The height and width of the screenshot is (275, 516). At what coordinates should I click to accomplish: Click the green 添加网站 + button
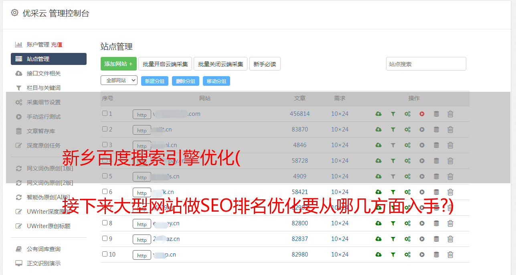tap(119, 64)
